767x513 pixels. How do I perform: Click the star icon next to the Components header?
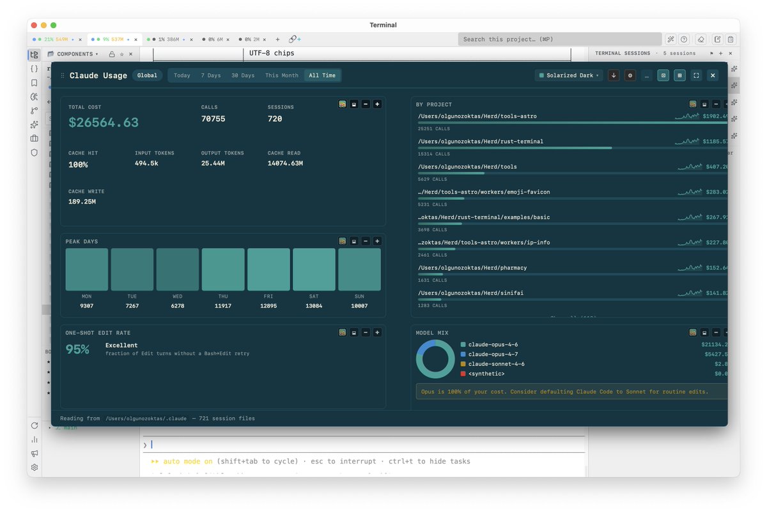tap(121, 54)
